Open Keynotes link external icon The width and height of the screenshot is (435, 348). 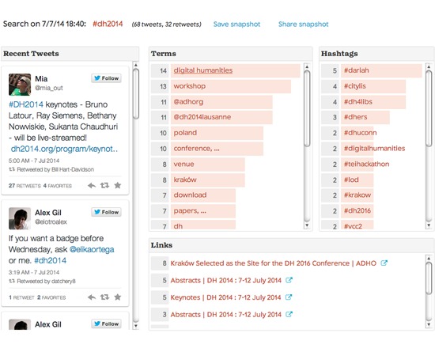tap(289, 297)
